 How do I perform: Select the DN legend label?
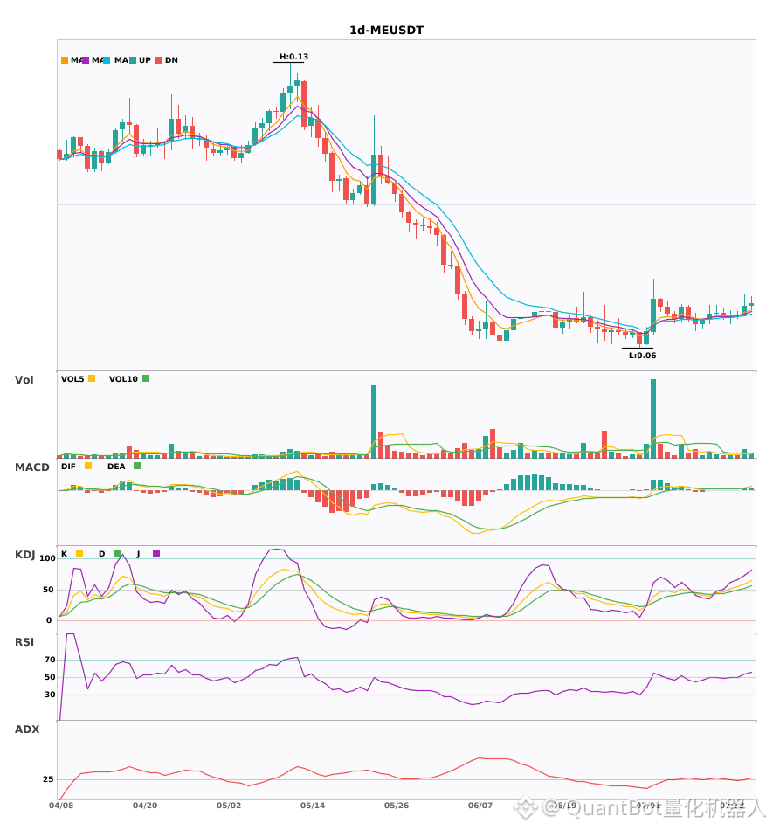coord(171,60)
